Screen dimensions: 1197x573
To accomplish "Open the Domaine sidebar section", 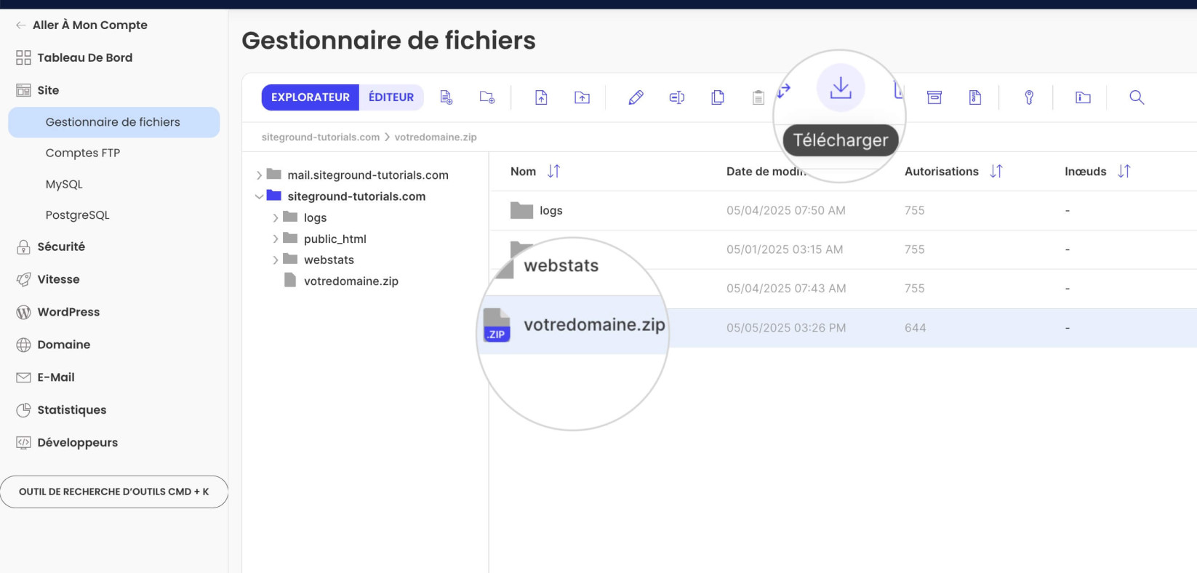I will 64,345.
